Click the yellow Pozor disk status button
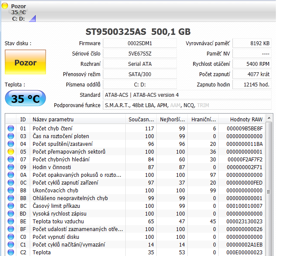Viewport: 300px width, 256px height. pos(25,62)
